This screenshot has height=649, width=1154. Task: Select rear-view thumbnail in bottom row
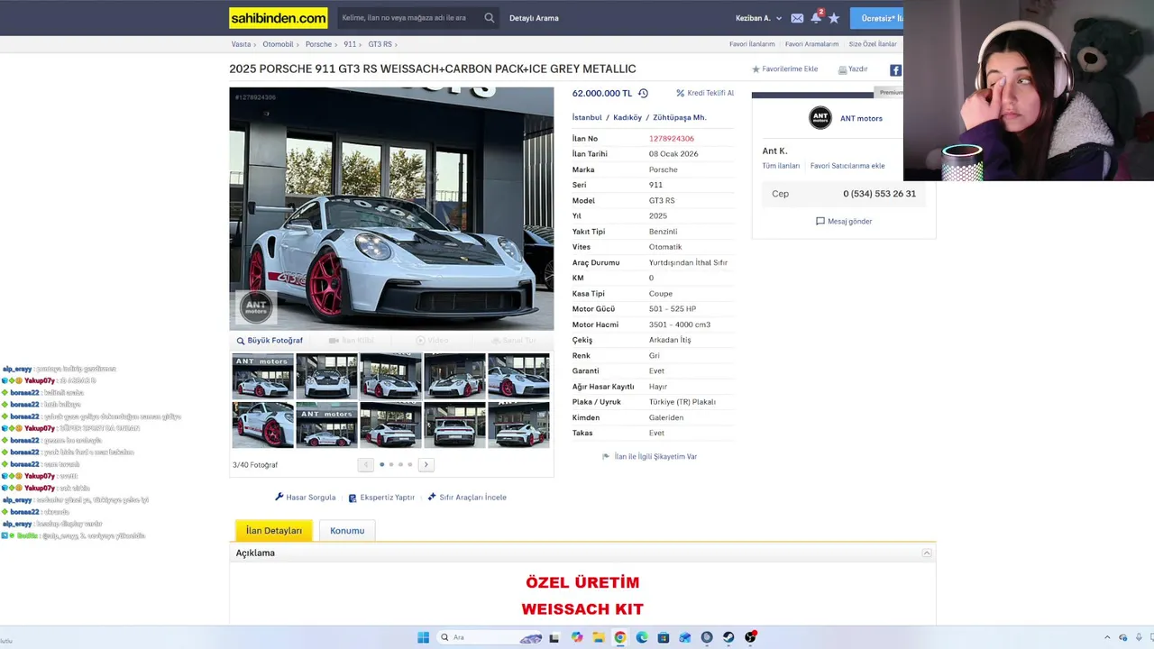tap(454, 425)
